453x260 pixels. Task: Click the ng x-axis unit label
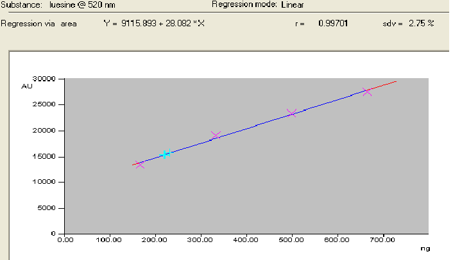tap(425, 248)
